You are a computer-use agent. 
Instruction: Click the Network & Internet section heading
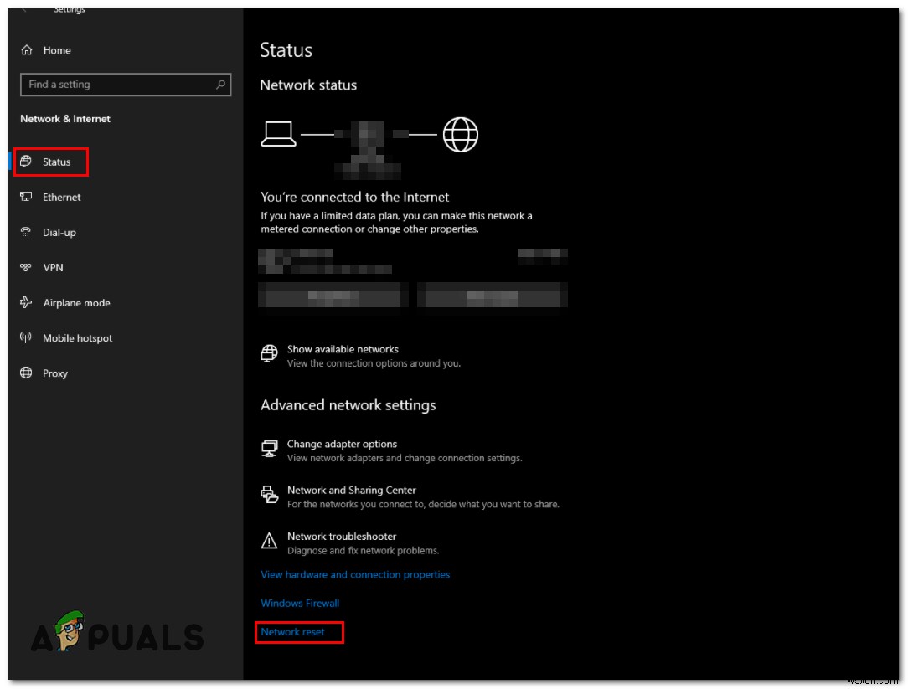tap(64, 118)
